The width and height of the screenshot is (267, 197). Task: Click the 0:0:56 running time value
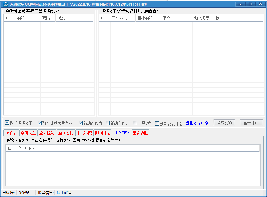point(24,193)
